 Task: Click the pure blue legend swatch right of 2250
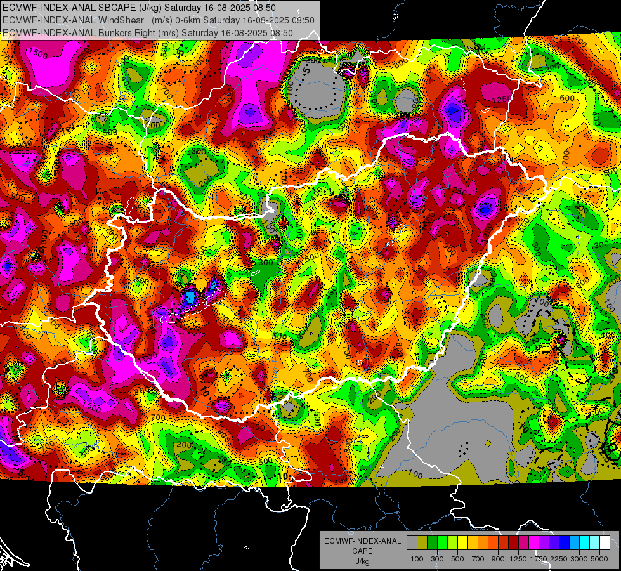coord(565,543)
